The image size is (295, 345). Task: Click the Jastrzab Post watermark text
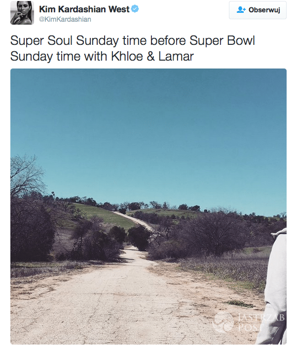pos(261,322)
